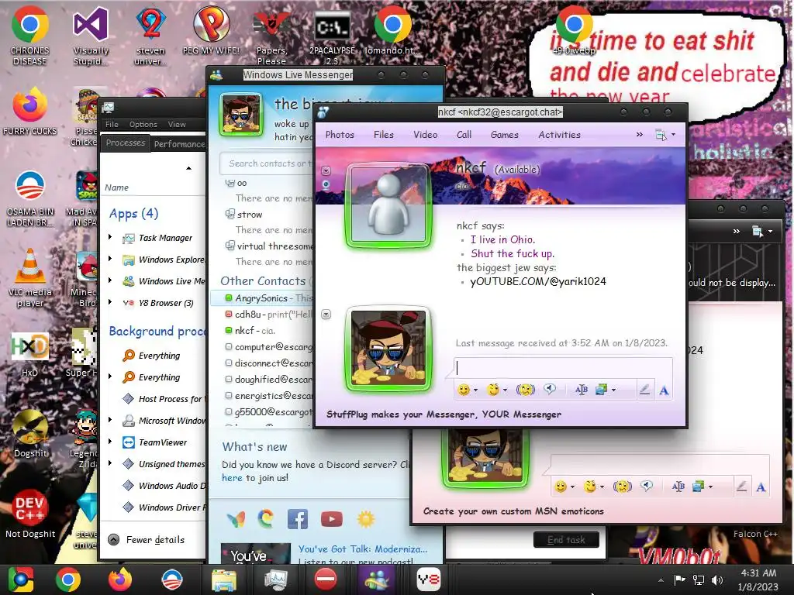The height and width of the screenshot is (595, 794).
Task: Expand Microsoft Windows background process row
Action: point(110,419)
